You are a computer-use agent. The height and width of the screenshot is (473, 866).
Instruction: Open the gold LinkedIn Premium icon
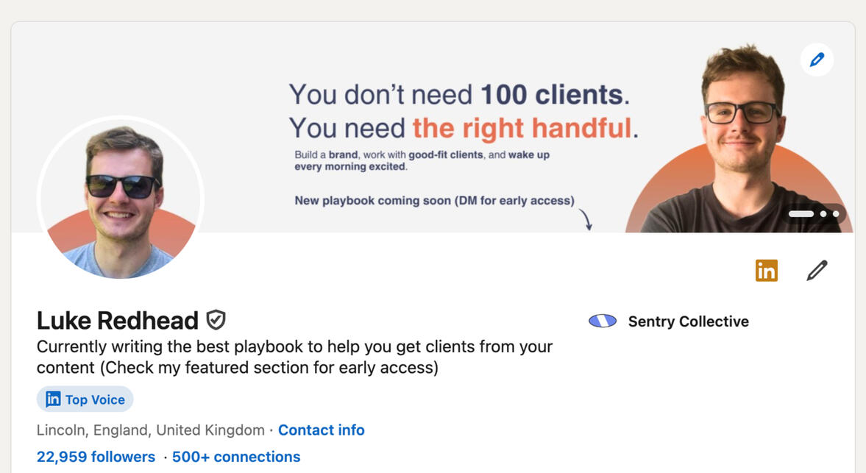pos(766,271)
